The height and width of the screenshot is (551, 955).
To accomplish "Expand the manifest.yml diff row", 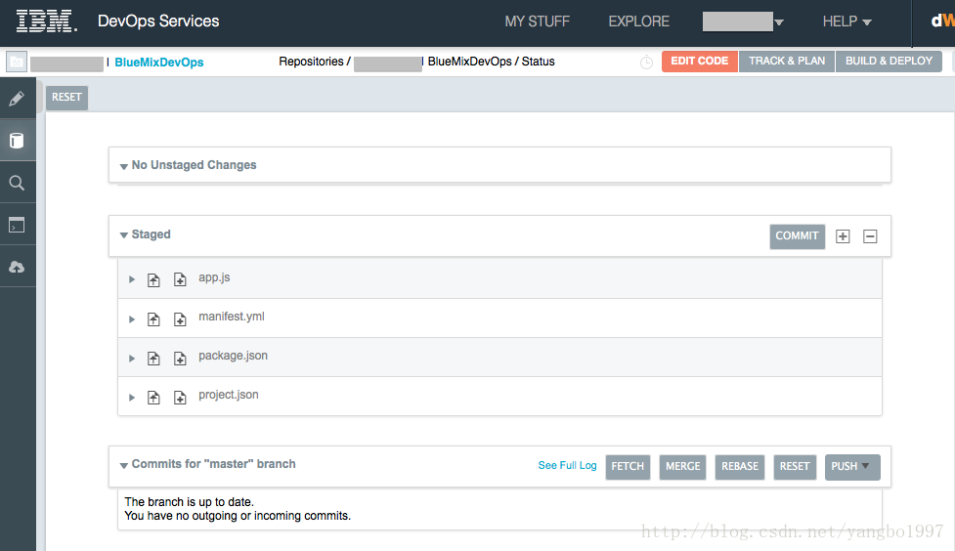I will point(132,319).
